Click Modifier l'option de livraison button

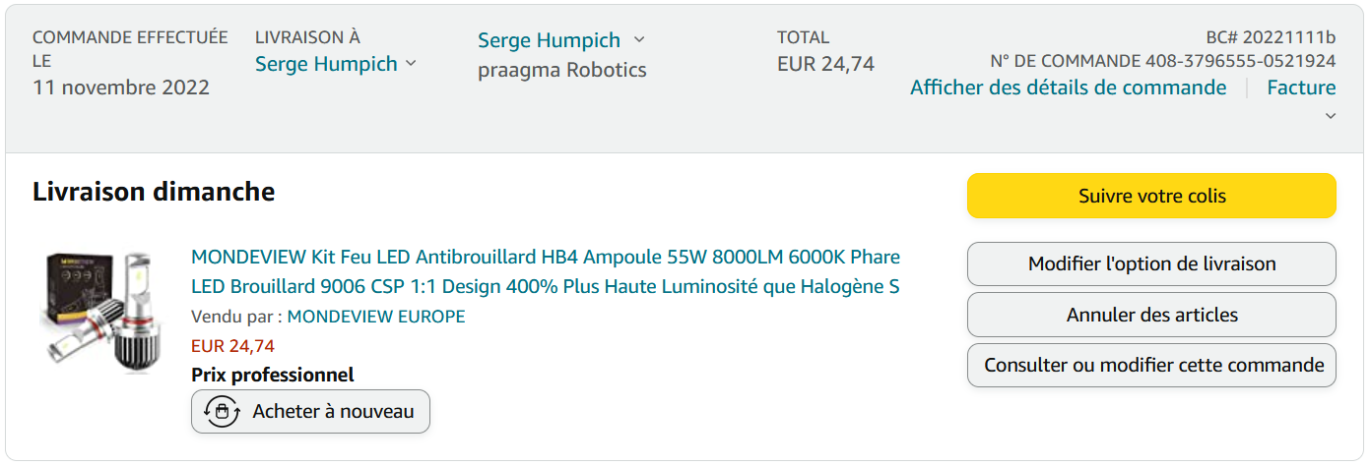click(1151, 263)
